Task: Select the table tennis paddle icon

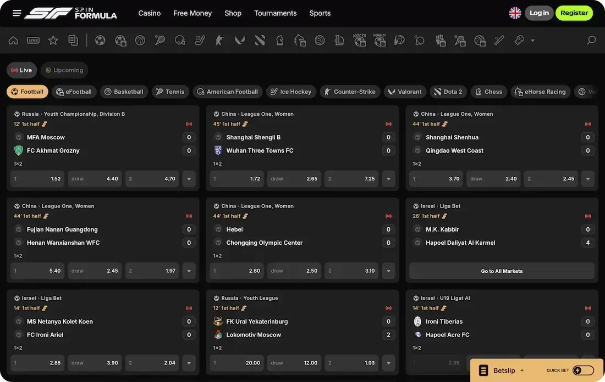Action: (420, 40)
